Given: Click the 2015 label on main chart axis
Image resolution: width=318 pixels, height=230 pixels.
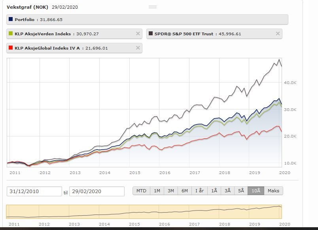Looking at the screenshot, I should tap(134, 172).
